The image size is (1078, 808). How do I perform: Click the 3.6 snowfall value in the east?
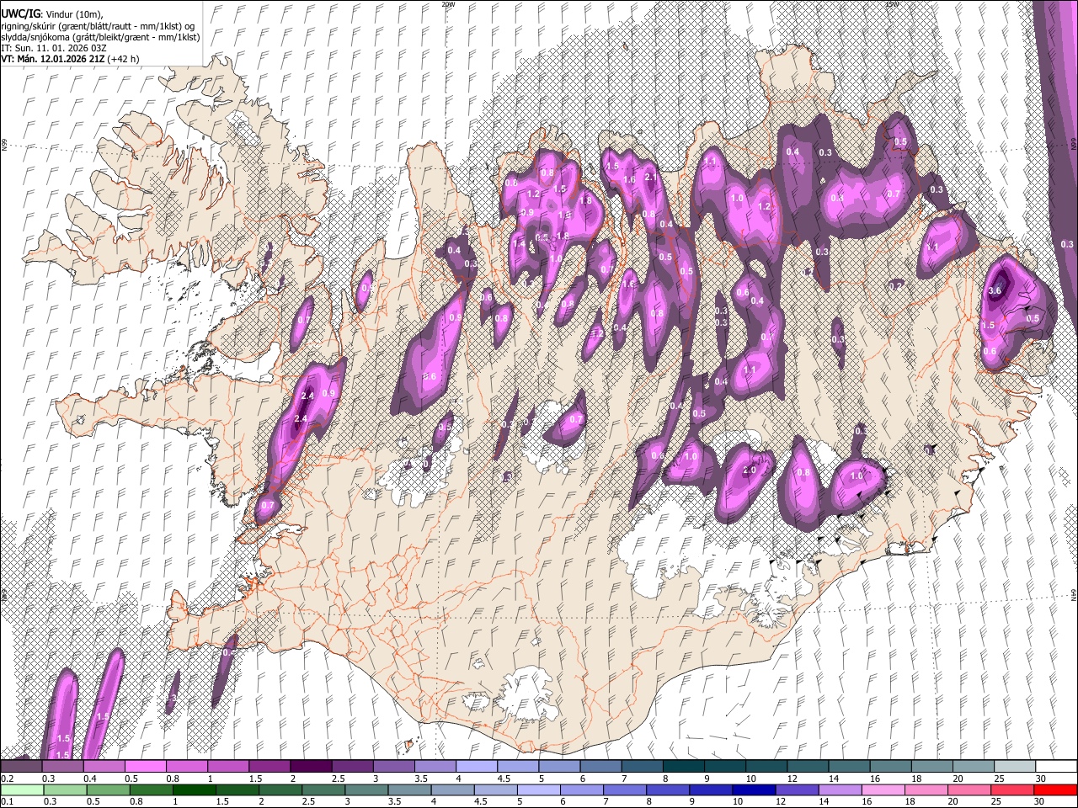(995, 290)
